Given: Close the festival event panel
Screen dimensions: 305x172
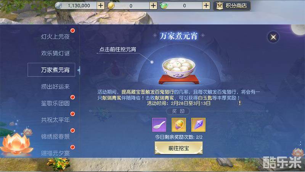Looking at the screenshot, I should [273, 37].
